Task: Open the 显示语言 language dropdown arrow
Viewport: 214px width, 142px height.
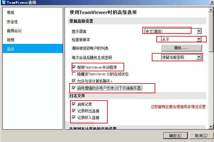Action: (x=199, y=31)
